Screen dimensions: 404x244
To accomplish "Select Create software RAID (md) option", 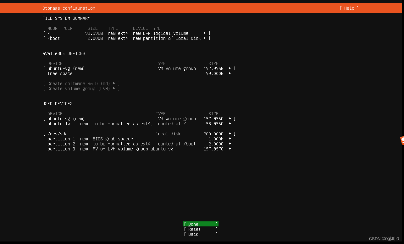I will point(81,84).
